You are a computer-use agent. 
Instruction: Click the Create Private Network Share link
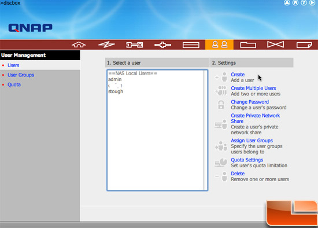256,119
